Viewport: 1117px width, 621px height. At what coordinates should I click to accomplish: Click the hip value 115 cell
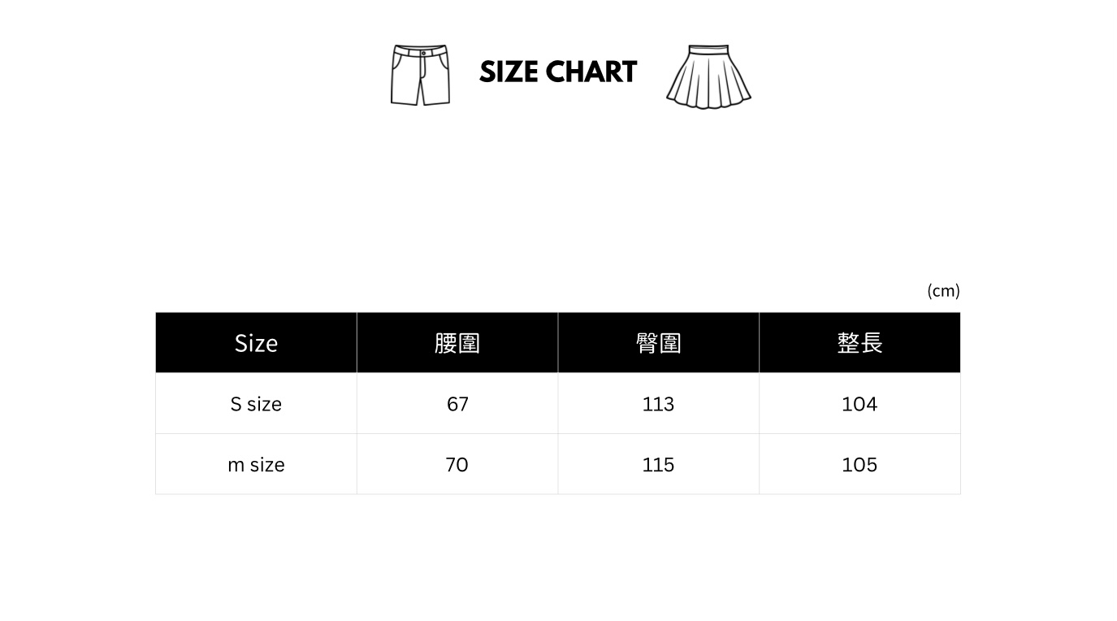[x=658, y=465]
